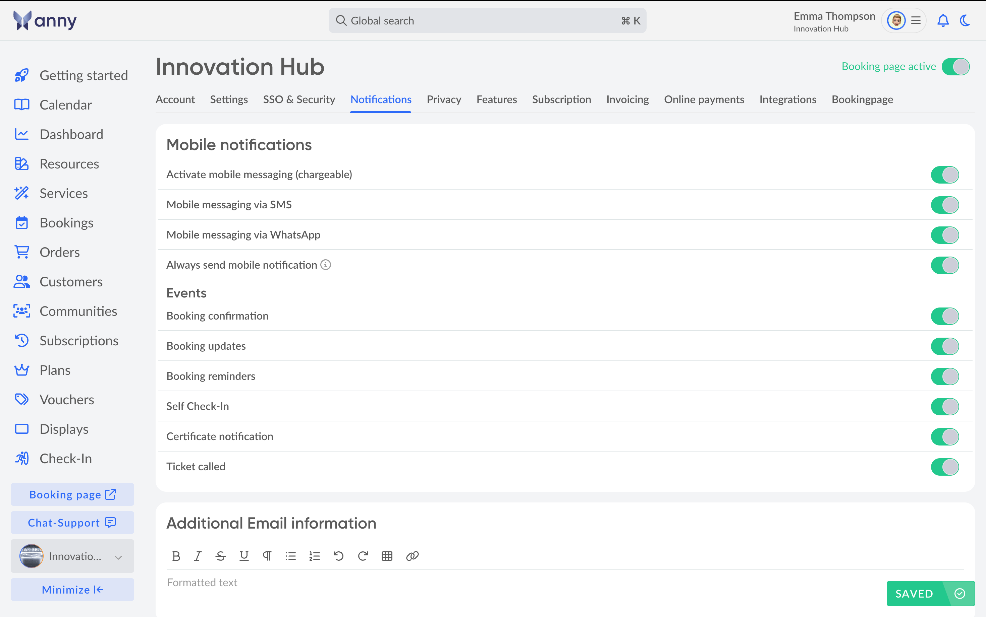Toggle the Ticket called event
986x617 pixels.
tap(945, 467)
